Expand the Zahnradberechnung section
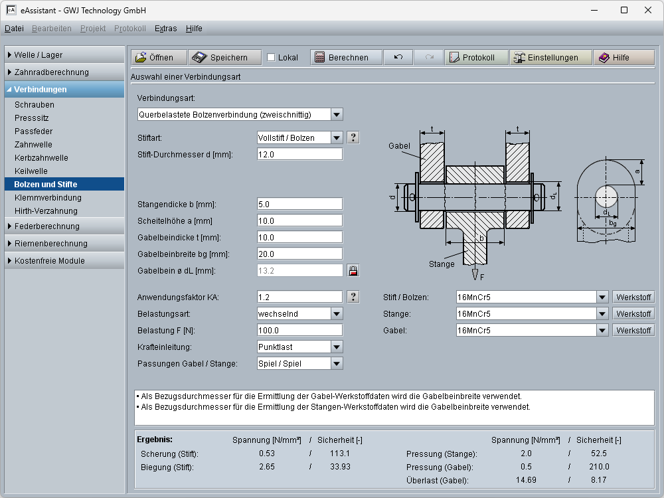The height and width of the screenshot is (498, 664). [x=64, y=72]
